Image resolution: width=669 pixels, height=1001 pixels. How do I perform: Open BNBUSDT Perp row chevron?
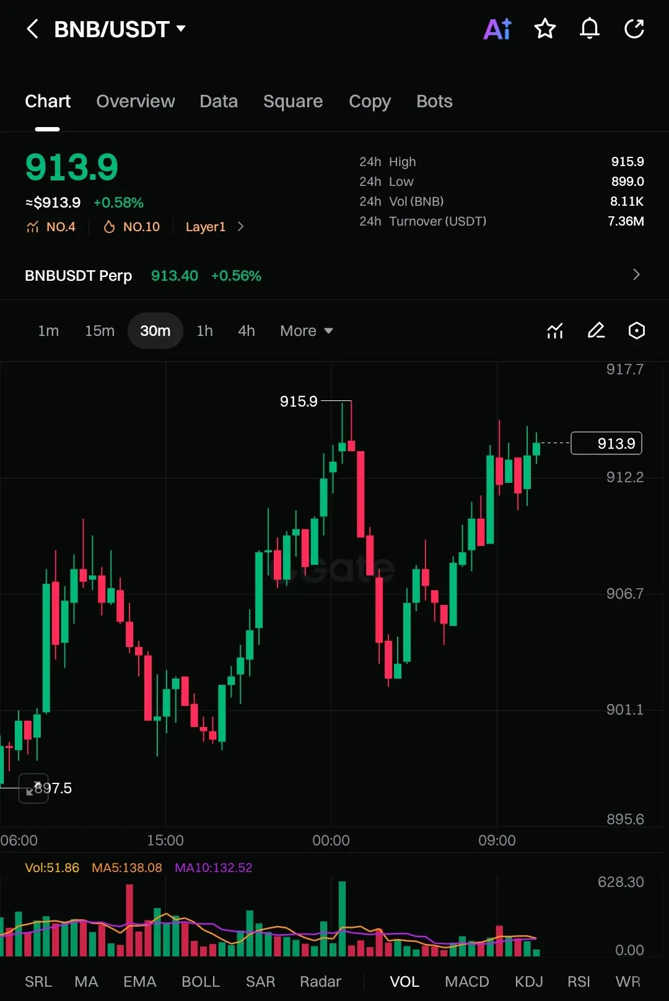pyautogui.click(x=636, y=275)
